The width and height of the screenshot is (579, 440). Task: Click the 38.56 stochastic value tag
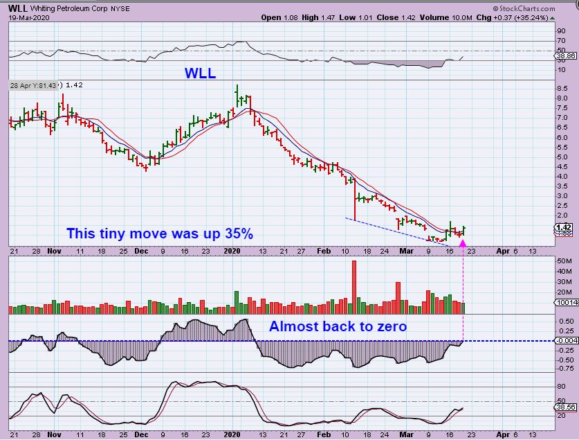565,407
